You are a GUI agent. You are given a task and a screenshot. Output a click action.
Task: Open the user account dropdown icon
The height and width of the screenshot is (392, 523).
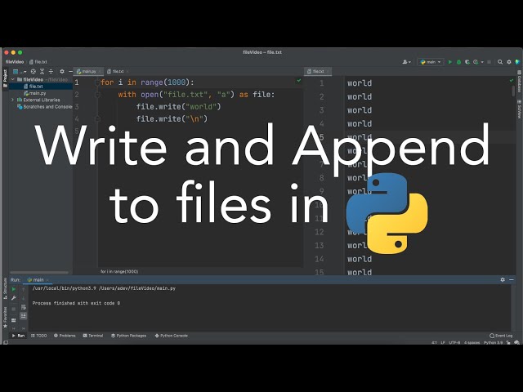[406, 62]
